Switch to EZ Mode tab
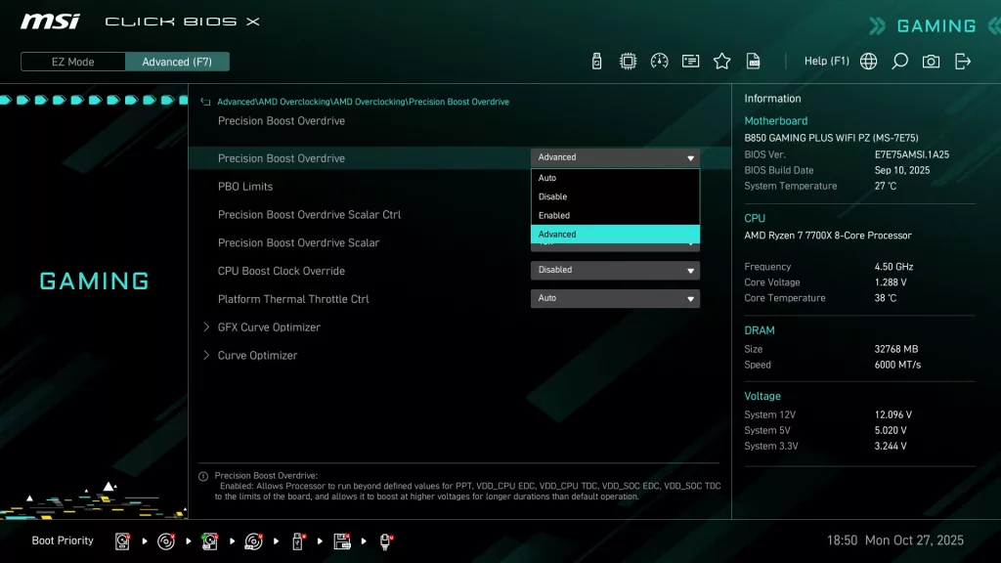This screenshot has height=563, width=1001. [71, 61]
